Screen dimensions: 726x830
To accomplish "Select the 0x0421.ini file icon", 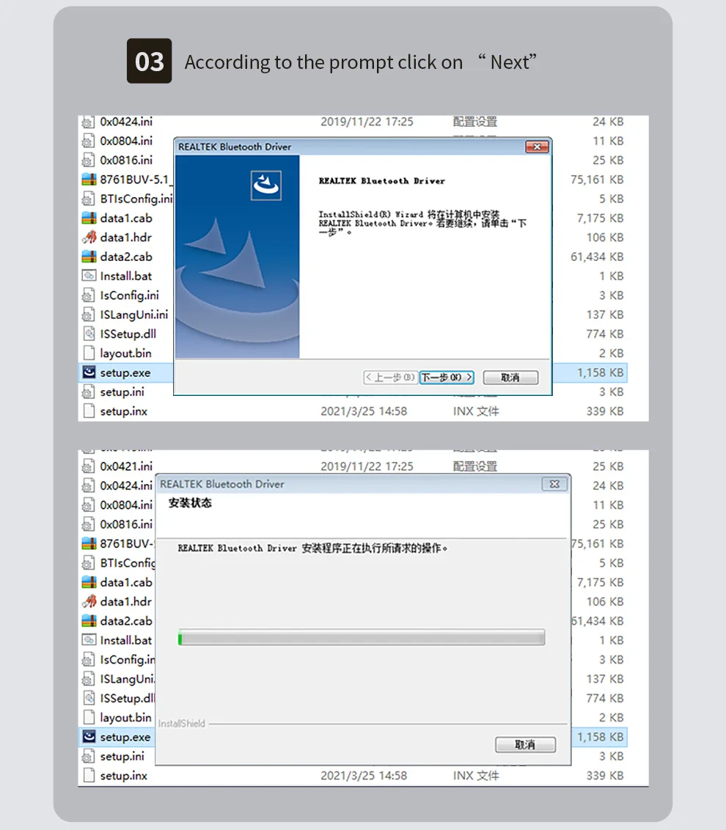I will pos(89,466).
